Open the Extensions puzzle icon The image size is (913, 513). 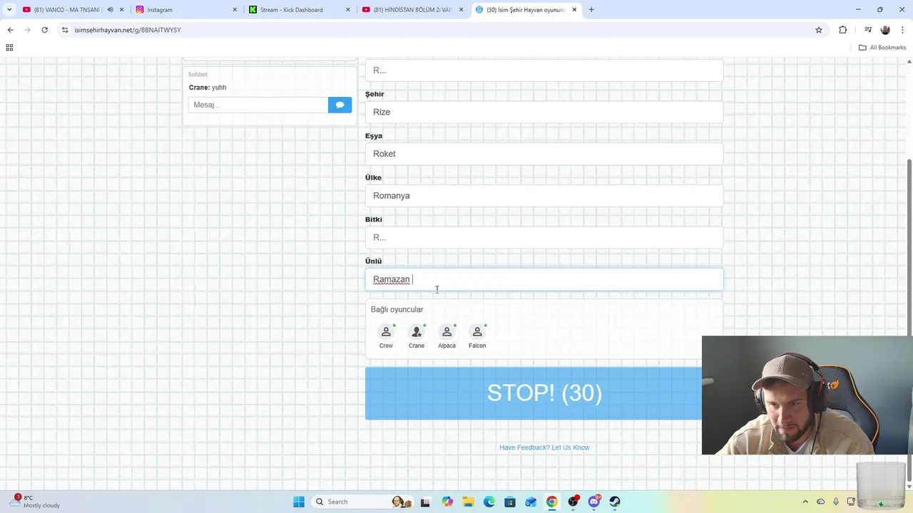843,30
